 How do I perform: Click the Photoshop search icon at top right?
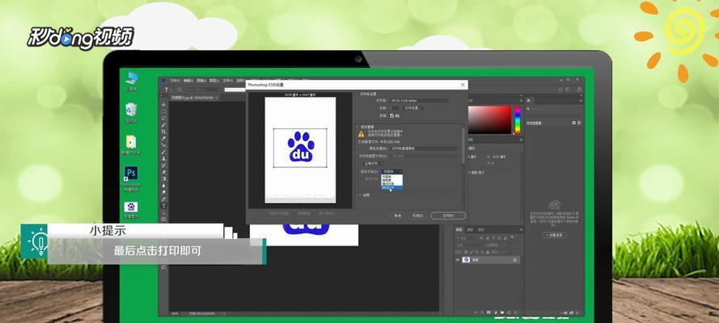pyautogui.click(x=560, y=90)
